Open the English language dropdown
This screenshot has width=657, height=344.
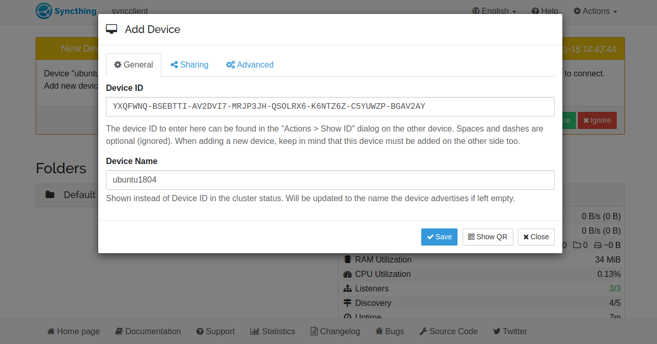[x=494, y=11]
